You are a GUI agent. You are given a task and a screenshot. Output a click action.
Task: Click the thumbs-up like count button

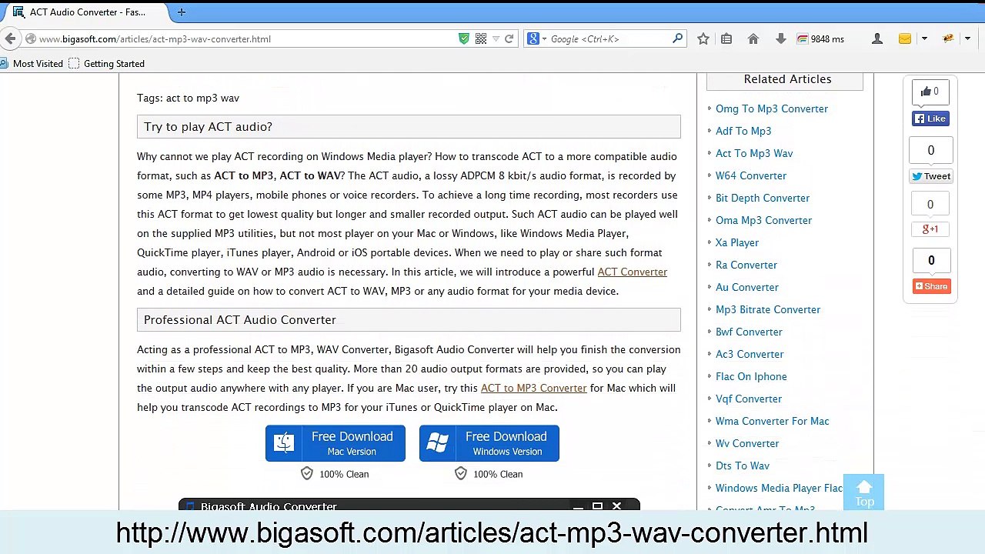(x=930, y=92)
